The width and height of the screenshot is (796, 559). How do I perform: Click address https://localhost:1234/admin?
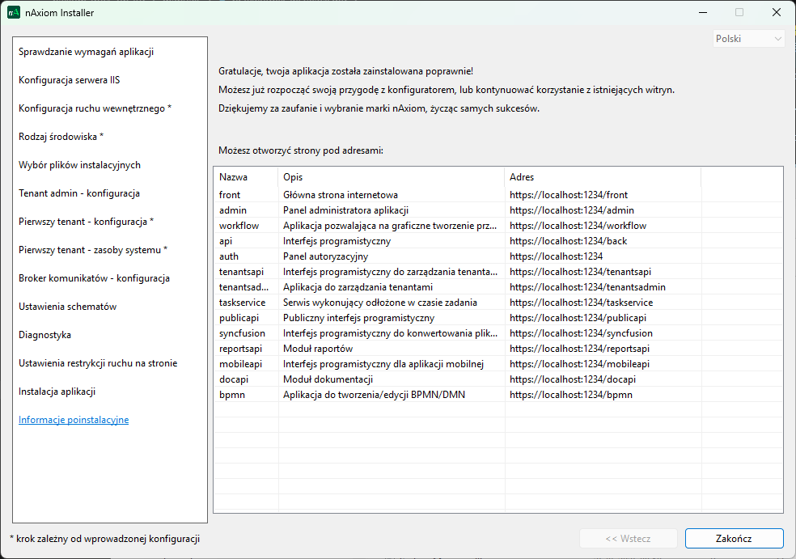pos(572,210)
